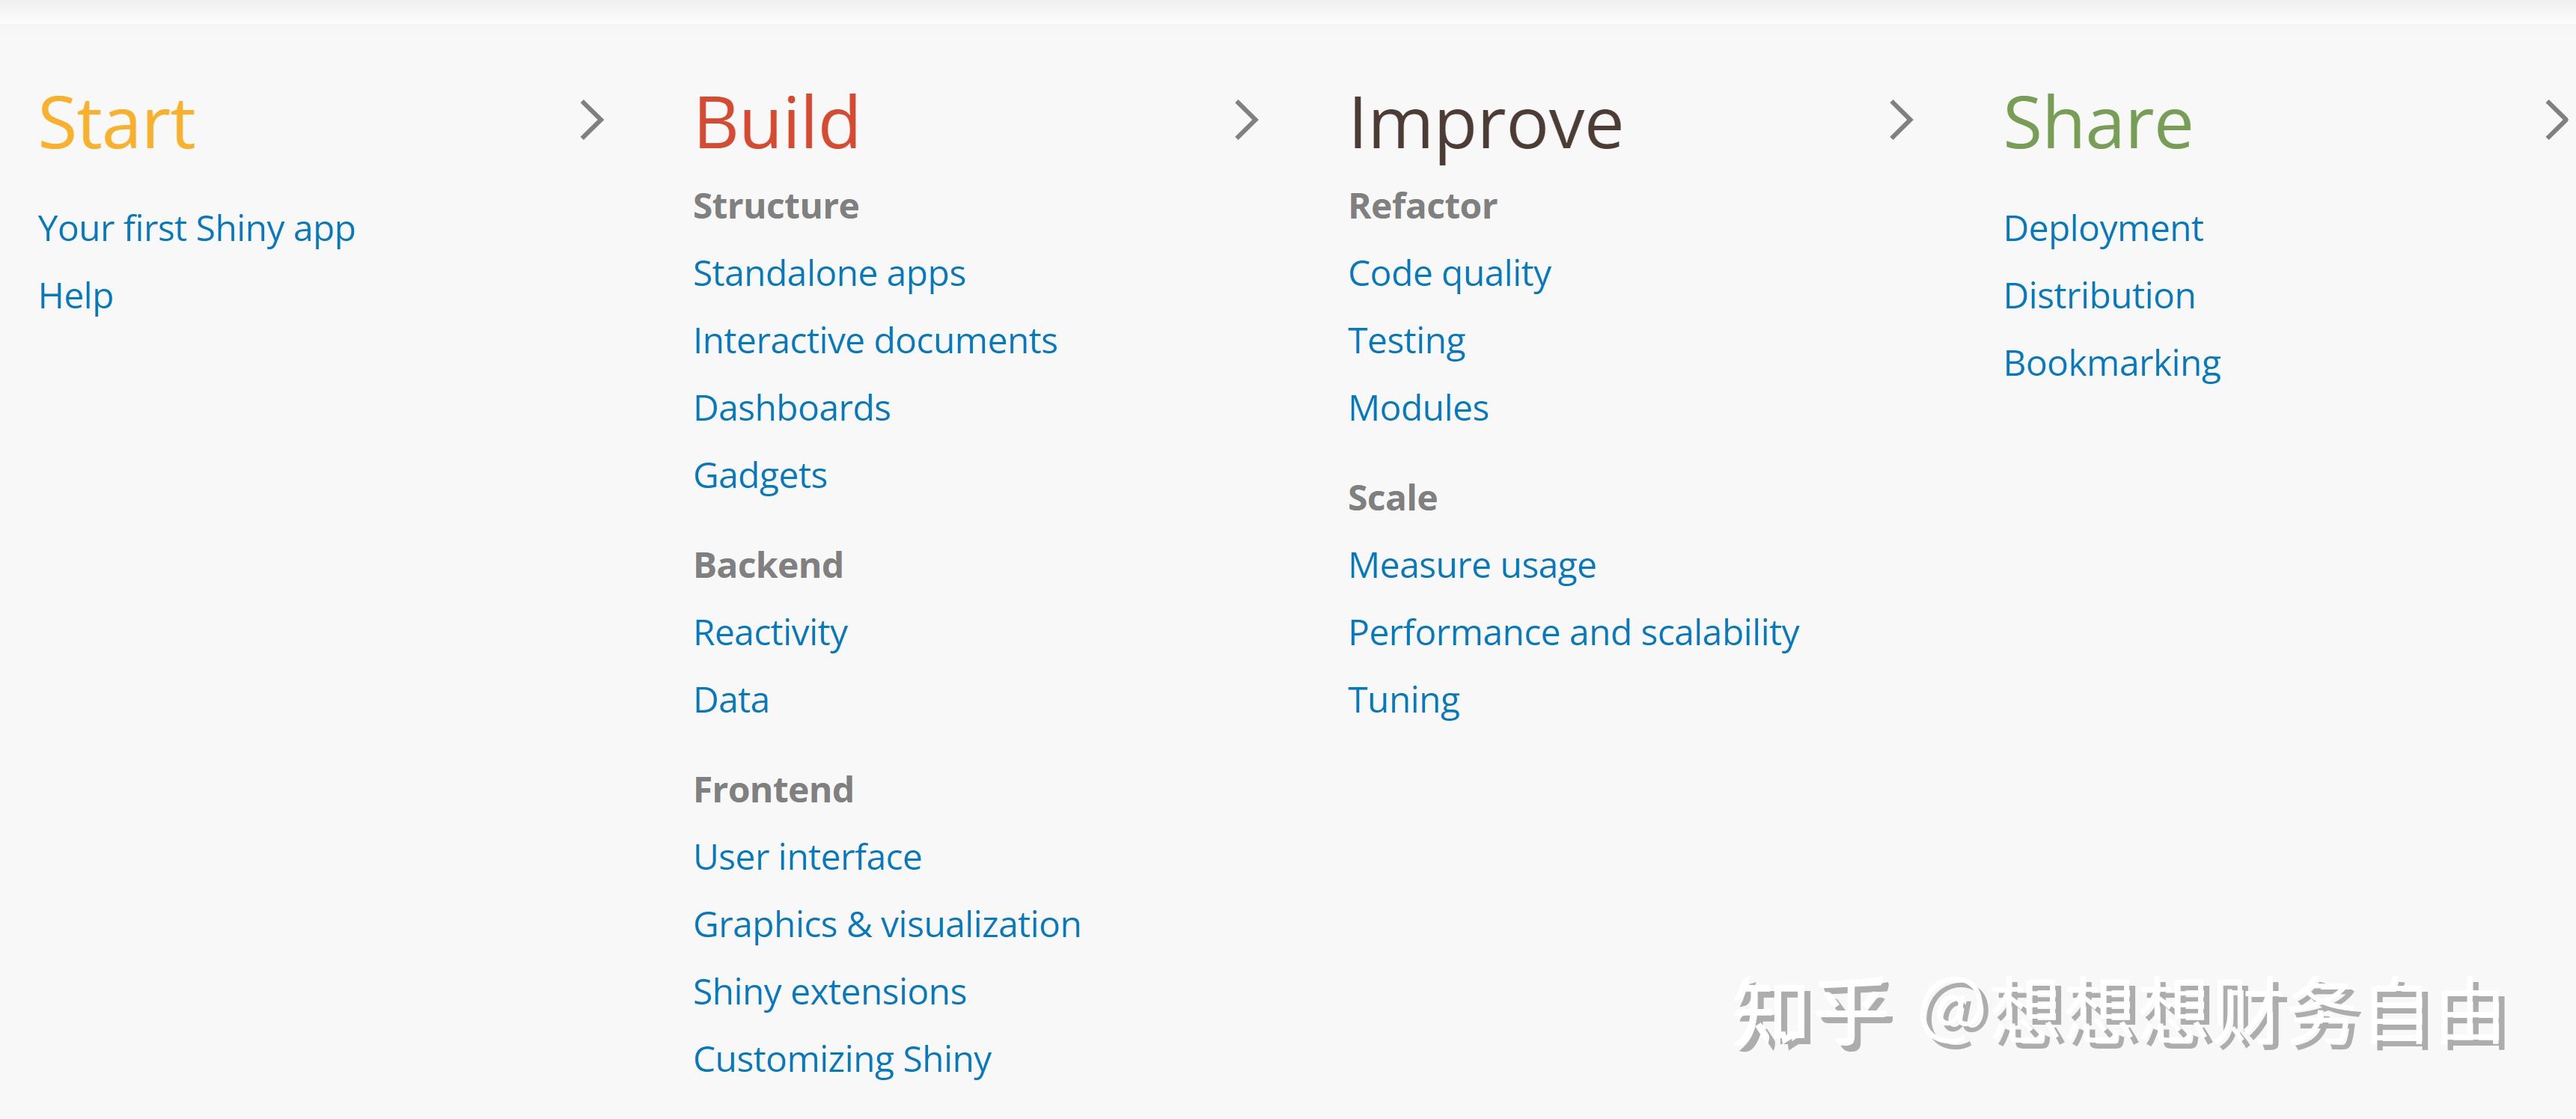
Task: Open Performance and scalability link
Action: 1573,633
